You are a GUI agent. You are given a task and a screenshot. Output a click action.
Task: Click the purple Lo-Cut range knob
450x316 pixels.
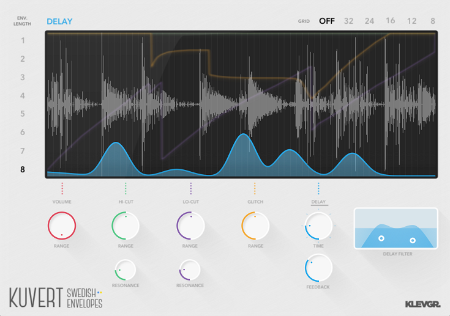click(190, 226)
